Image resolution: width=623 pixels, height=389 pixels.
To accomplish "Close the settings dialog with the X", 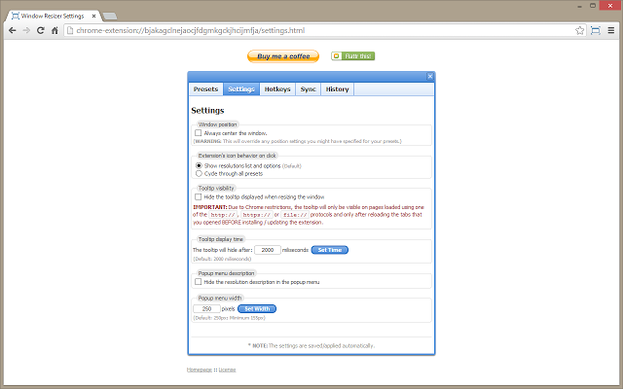I will (x=430, y=76).
